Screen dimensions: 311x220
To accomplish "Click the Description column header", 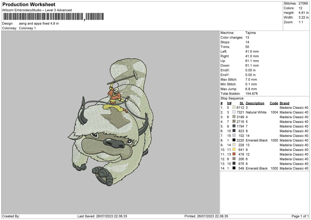I will [x=255, y=103].
